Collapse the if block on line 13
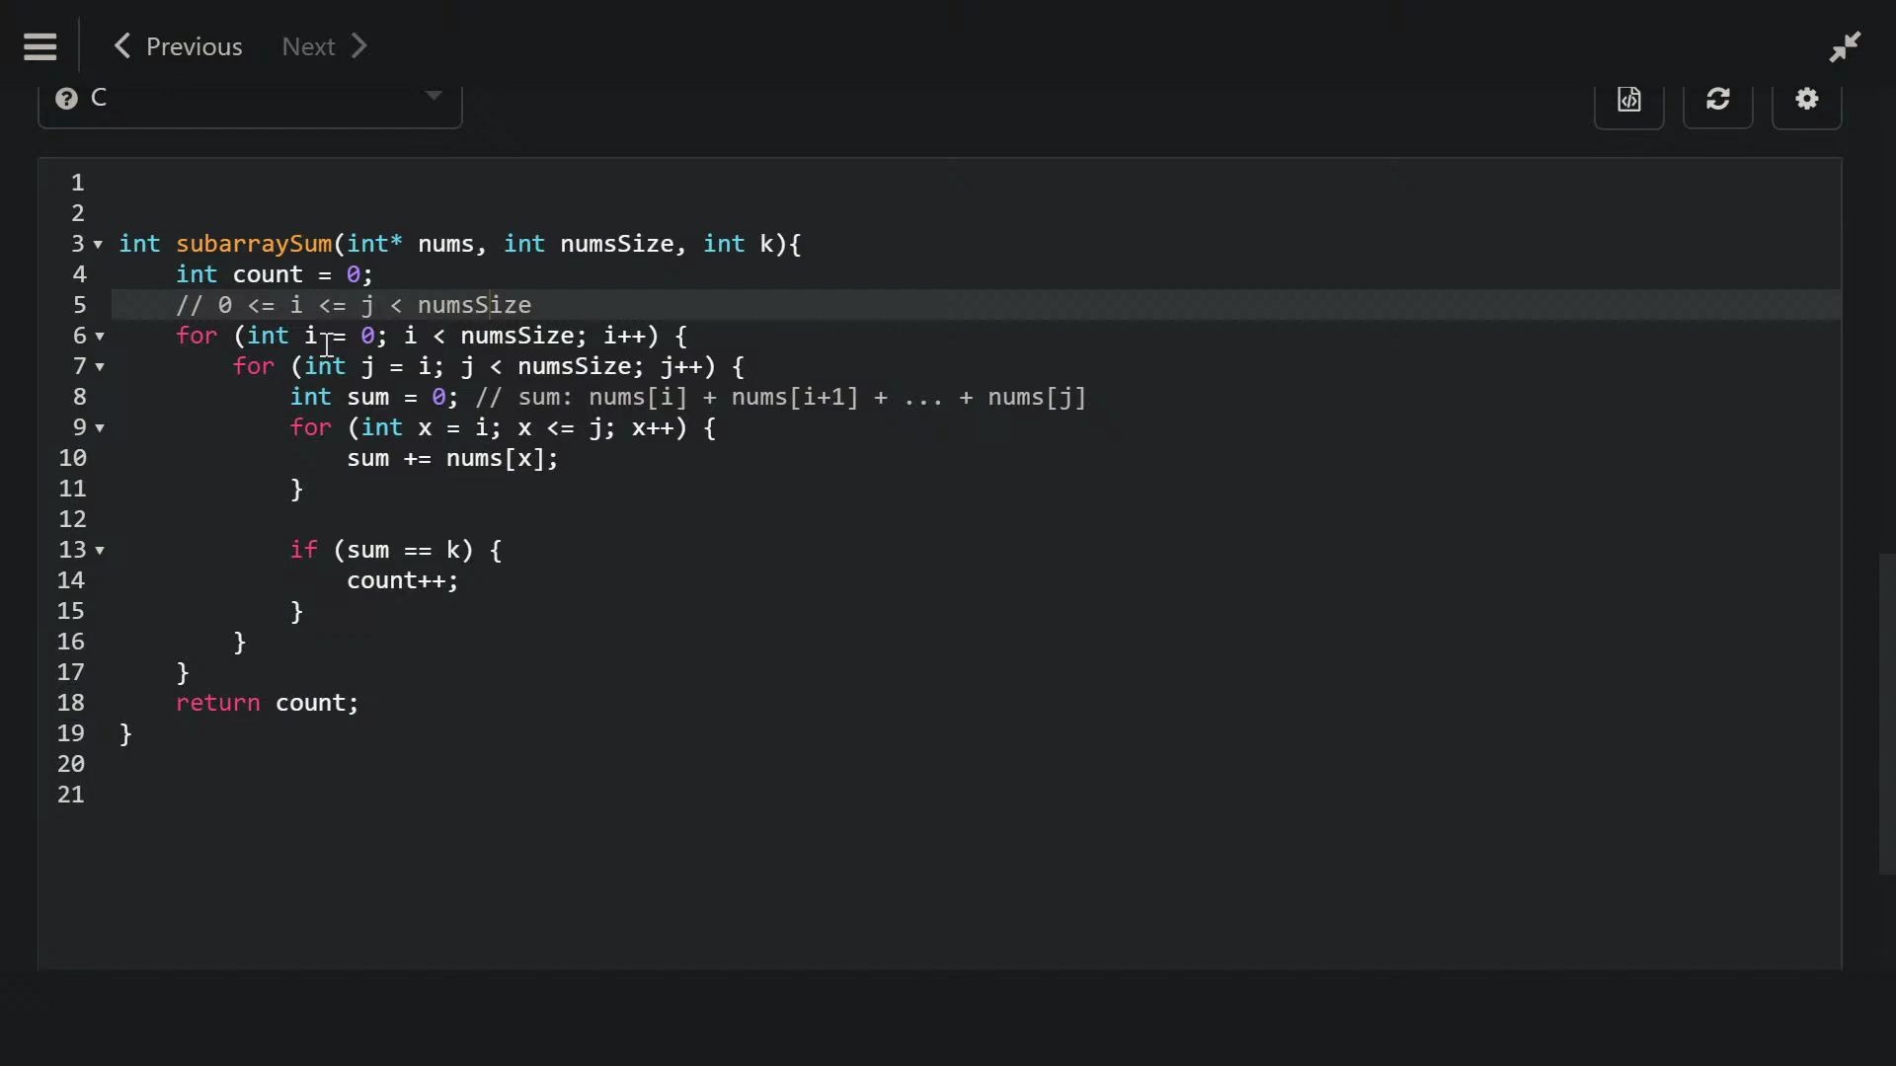Viewport: 1896px width, 1066px height. (x=100, y=551)
